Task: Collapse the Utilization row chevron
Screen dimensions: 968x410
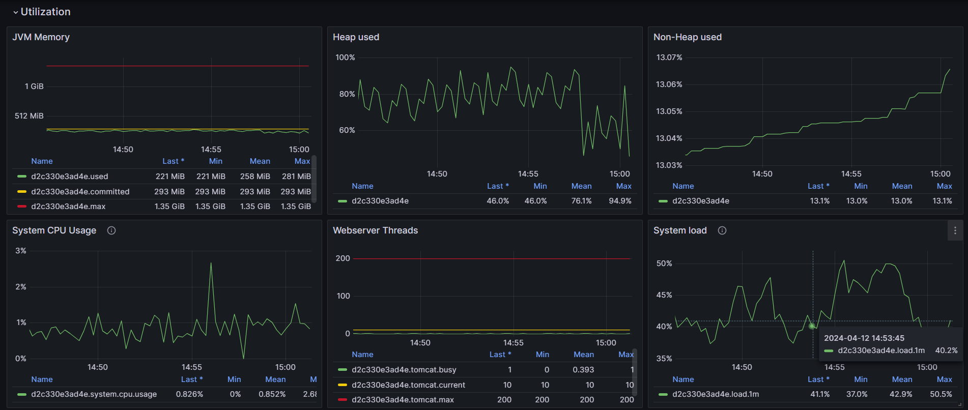Action: [x=16, y=12]
